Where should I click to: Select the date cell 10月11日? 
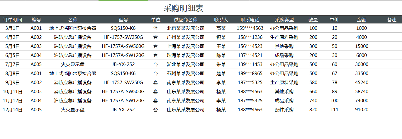tap(13, 92)
